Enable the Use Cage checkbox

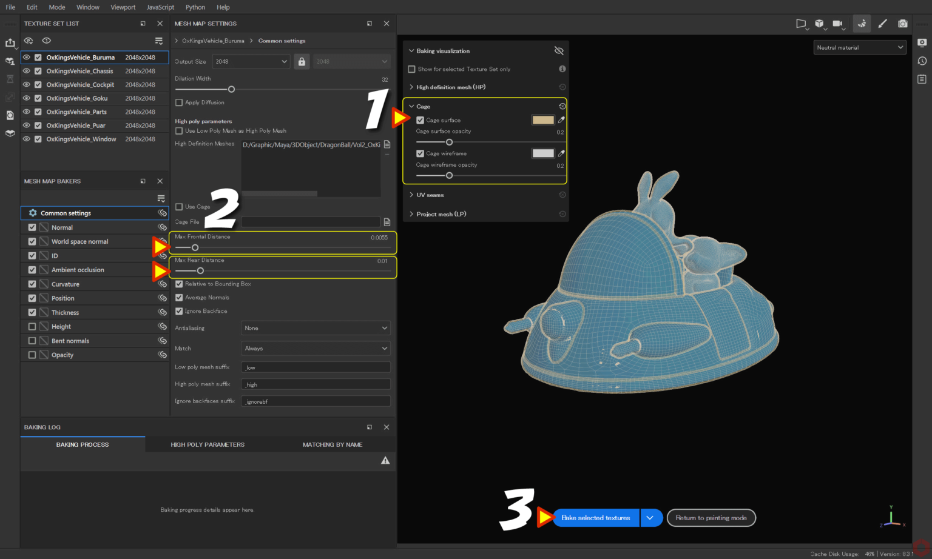pyautogui.click(x=178, y=206)
